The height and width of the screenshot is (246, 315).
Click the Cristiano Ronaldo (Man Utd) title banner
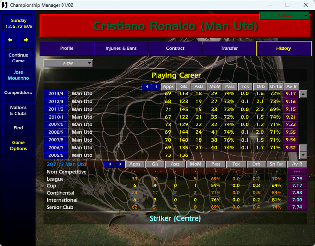point(175,26)
